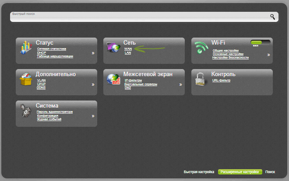The width and height of the screenshot is (289, 181).
Task: Click the Дополнительно toolbox icon
Action: pos(26,80)
